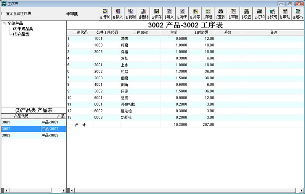Click left scroll arrow of process table scrollbar
Viewport: 305px width, 194px height.
pos(72,191)
